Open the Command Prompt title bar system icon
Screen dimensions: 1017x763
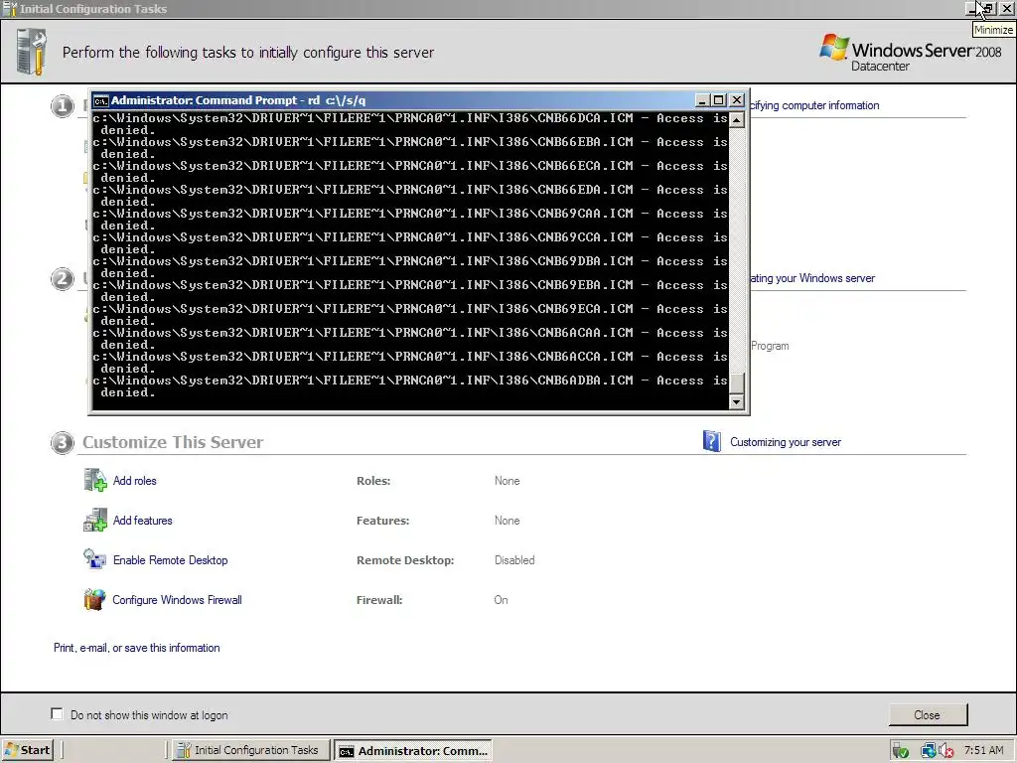(100, 100)
